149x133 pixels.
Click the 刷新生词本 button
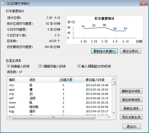point(131,108)
